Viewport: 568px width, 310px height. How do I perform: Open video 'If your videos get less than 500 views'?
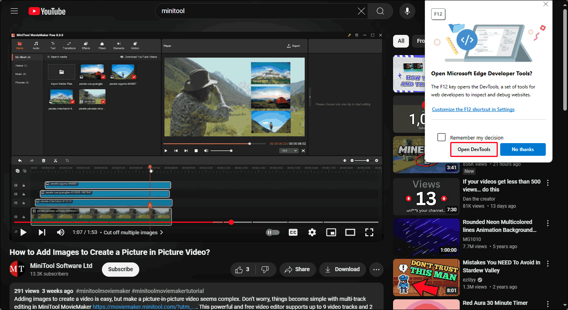coord(502,186)
